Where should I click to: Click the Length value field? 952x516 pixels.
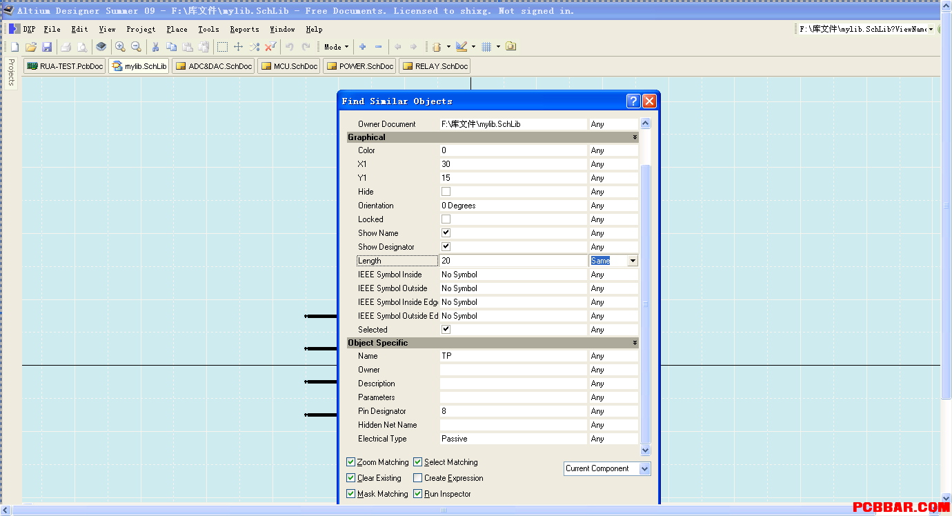pos(513,261)
